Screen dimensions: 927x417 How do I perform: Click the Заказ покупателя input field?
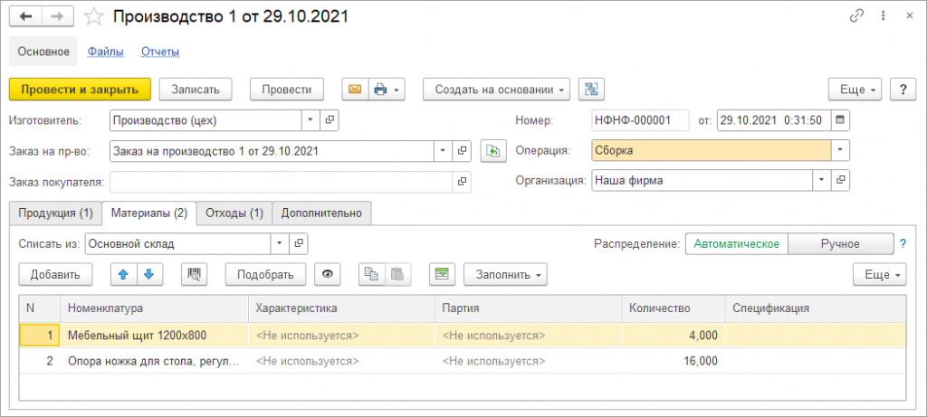click(280, 182)
